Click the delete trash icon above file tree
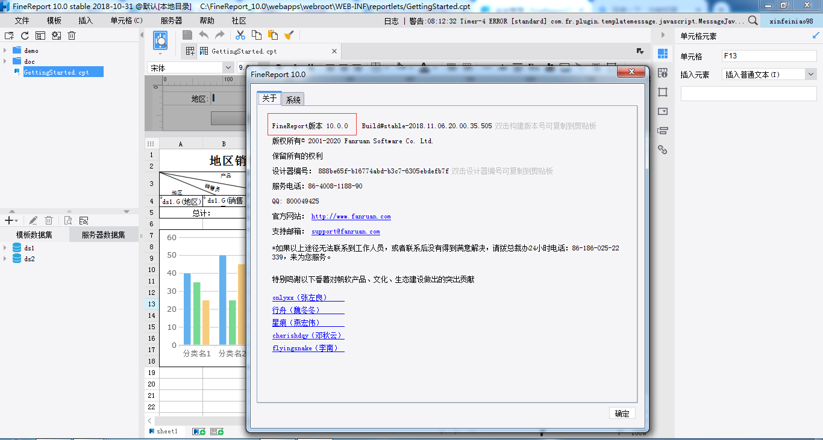 [x=72, y=36]
